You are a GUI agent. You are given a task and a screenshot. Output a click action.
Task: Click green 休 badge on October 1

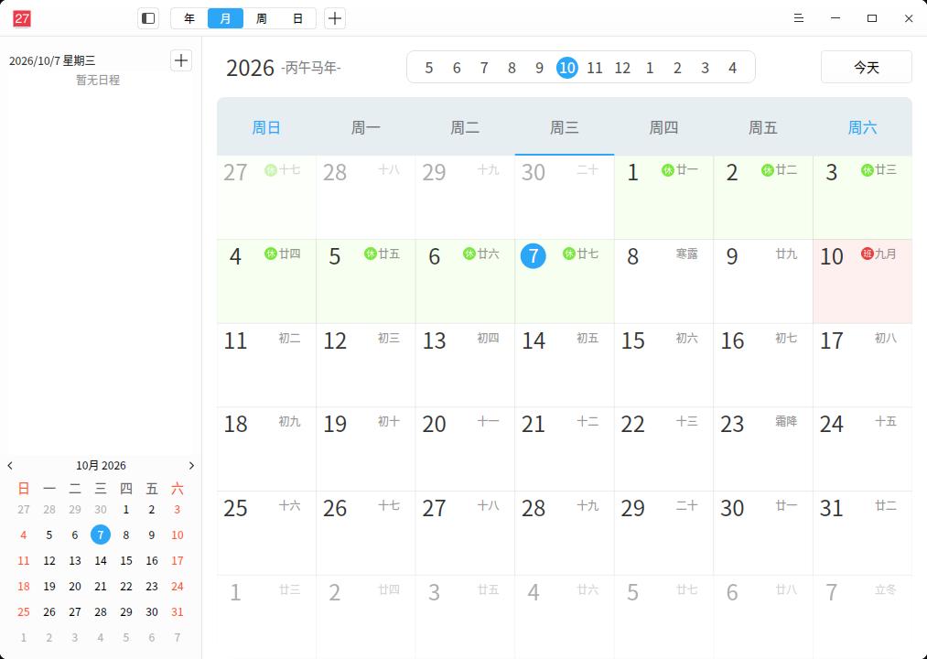(x=667, y=170)
